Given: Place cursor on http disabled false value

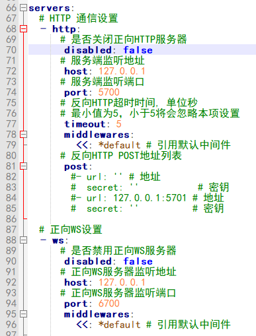Looking at the screenshot, I should point(138,50).
